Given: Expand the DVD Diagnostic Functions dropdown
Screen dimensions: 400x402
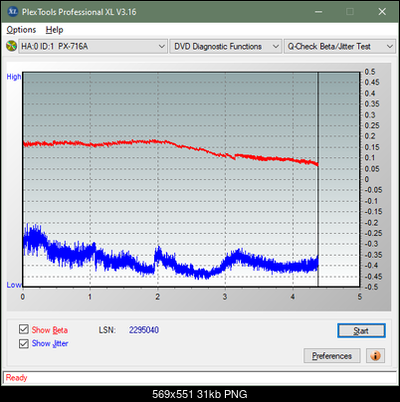Looking at the screenshot, I should (226, 47).
